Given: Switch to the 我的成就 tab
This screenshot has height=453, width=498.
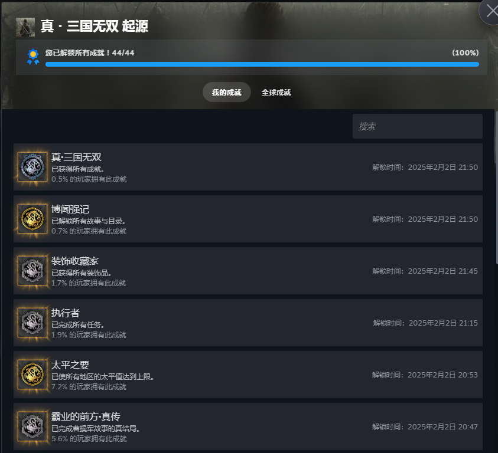Looking at the screenshot, I should click(227, 93).
